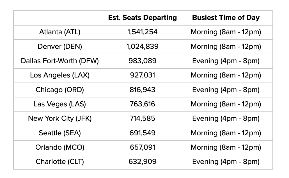Click the Busiest Time of Day header

tap(226, 18)
